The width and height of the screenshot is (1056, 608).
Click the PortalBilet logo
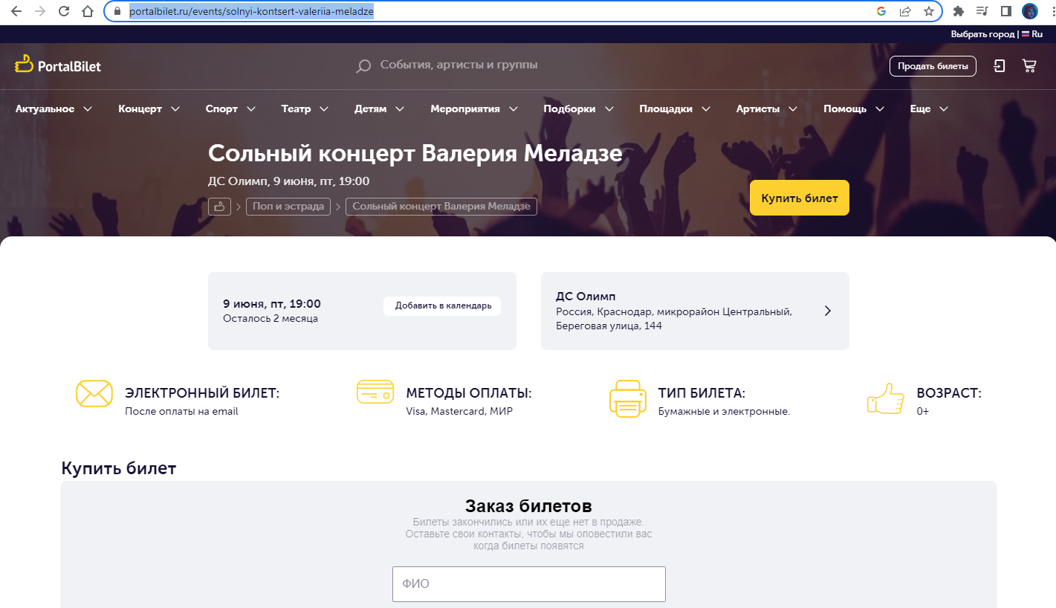point(58,65)
